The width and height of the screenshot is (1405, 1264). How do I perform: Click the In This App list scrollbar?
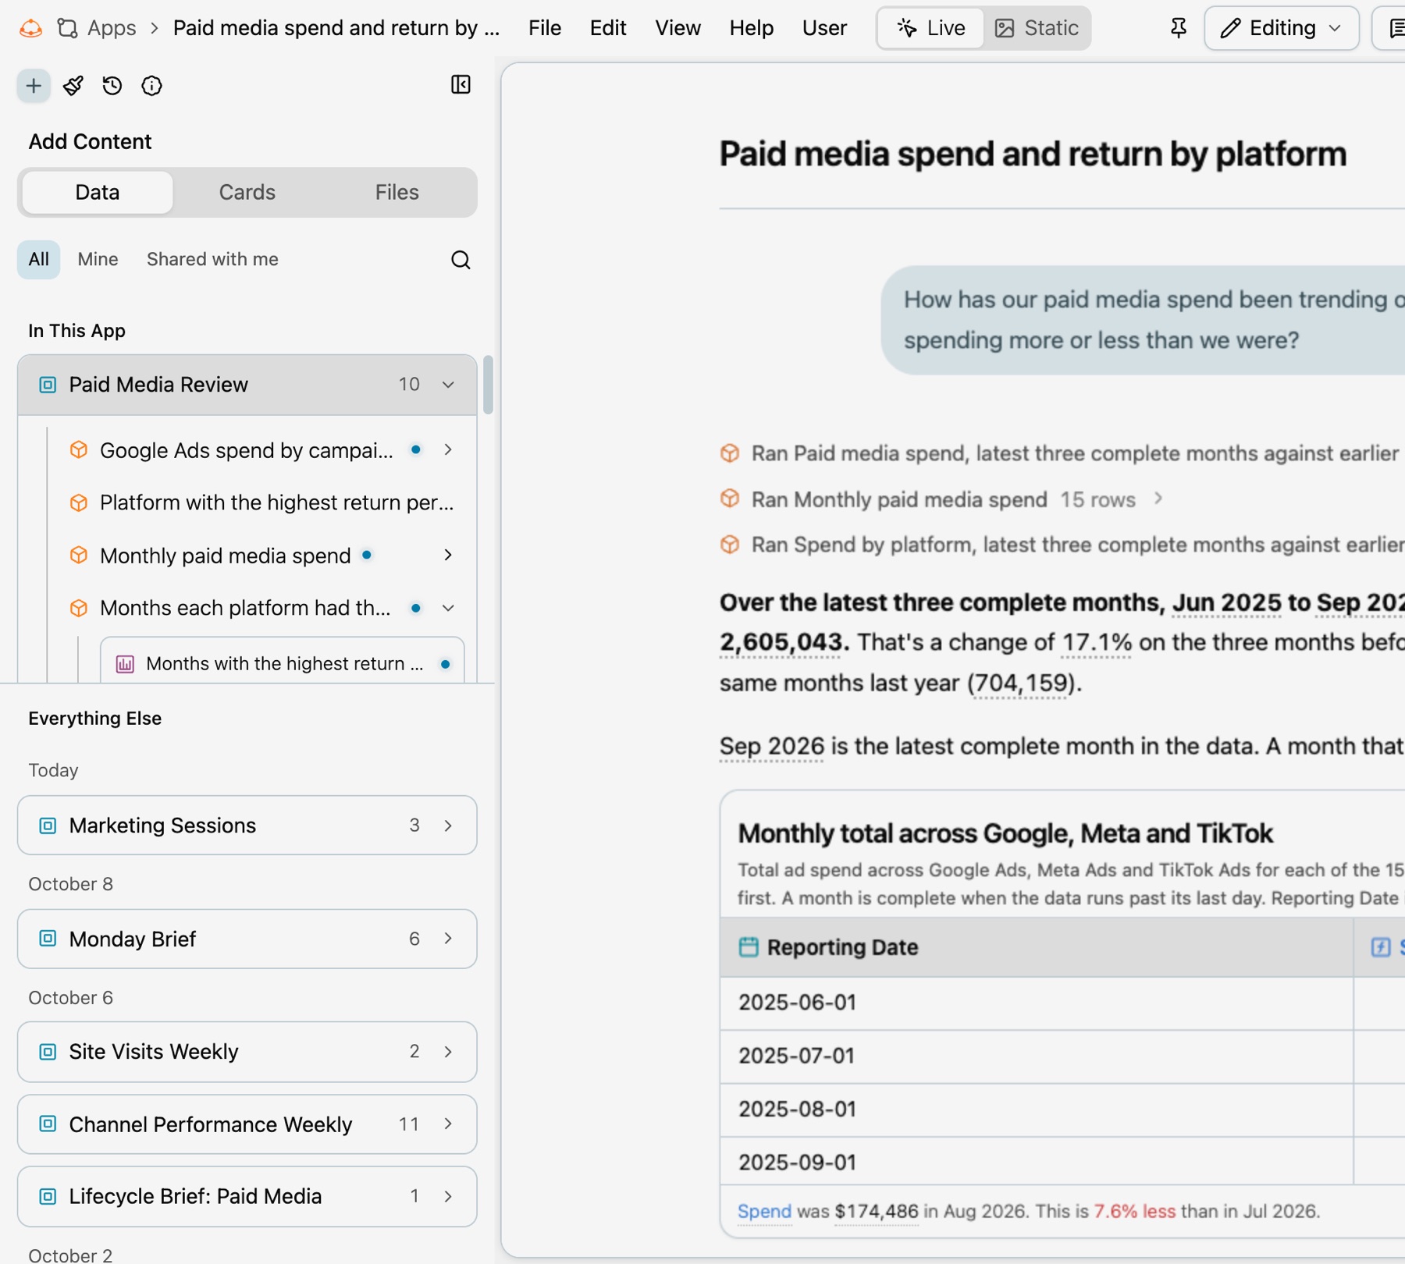(x=488, y=385)
